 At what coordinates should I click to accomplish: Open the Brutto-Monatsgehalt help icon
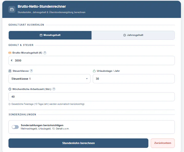[x=45, y=53]
